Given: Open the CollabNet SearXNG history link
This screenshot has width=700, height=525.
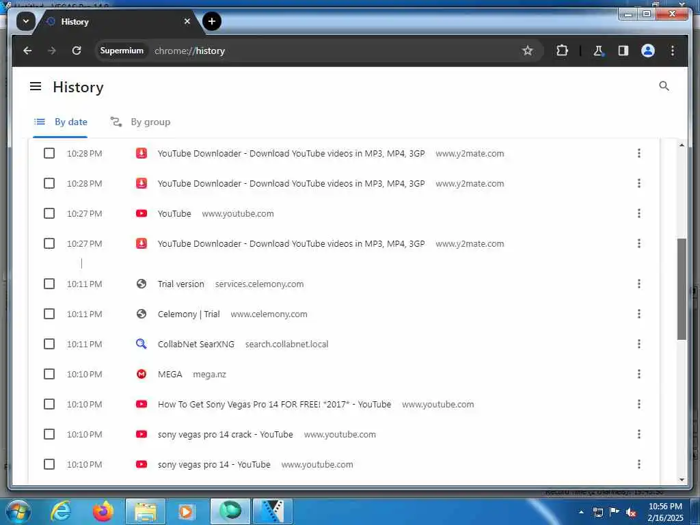Looking at the screenshot, I should (196, 345).
